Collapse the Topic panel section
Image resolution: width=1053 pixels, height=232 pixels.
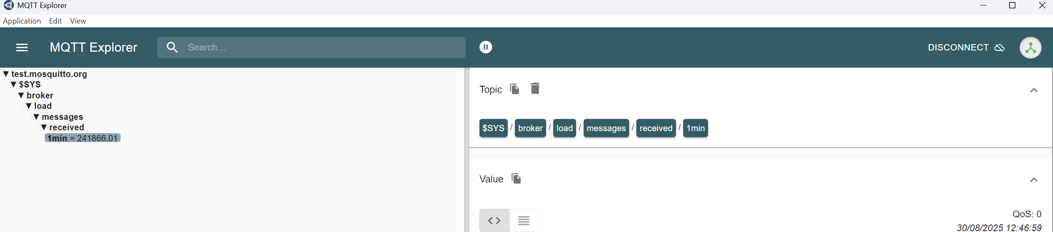tap(1034, 90)
